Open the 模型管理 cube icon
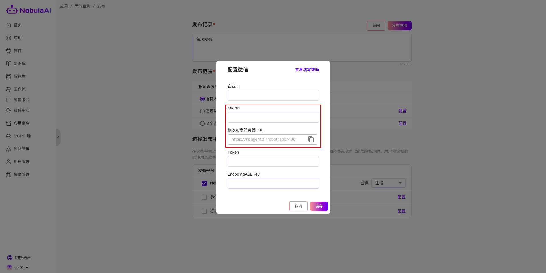546x273 pixels. (9, 175)
